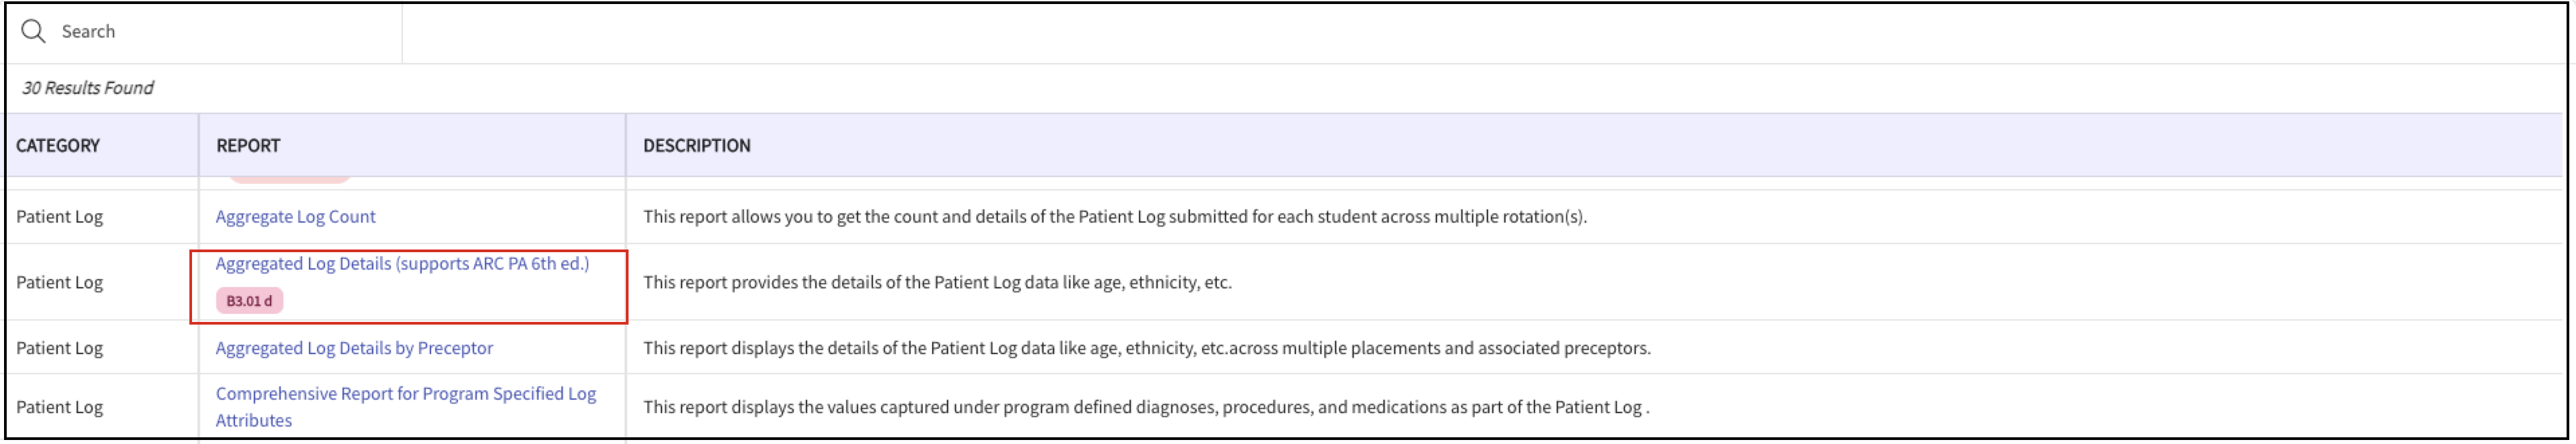
Task: Click the description 'age, ethnicity, etc.' in highlighted row
Action: coord(937,282)
